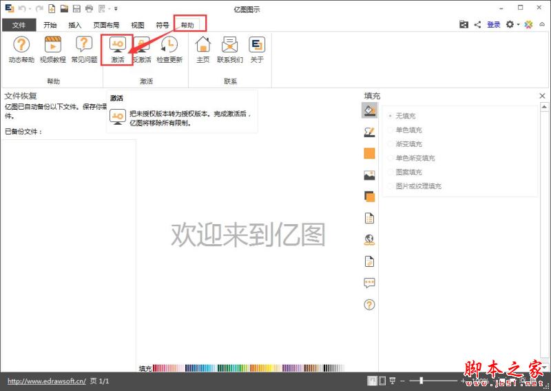Switch to the 页面布局 tab
The width and height of the screenshot is (551, 391).
(x=106, y=25)
